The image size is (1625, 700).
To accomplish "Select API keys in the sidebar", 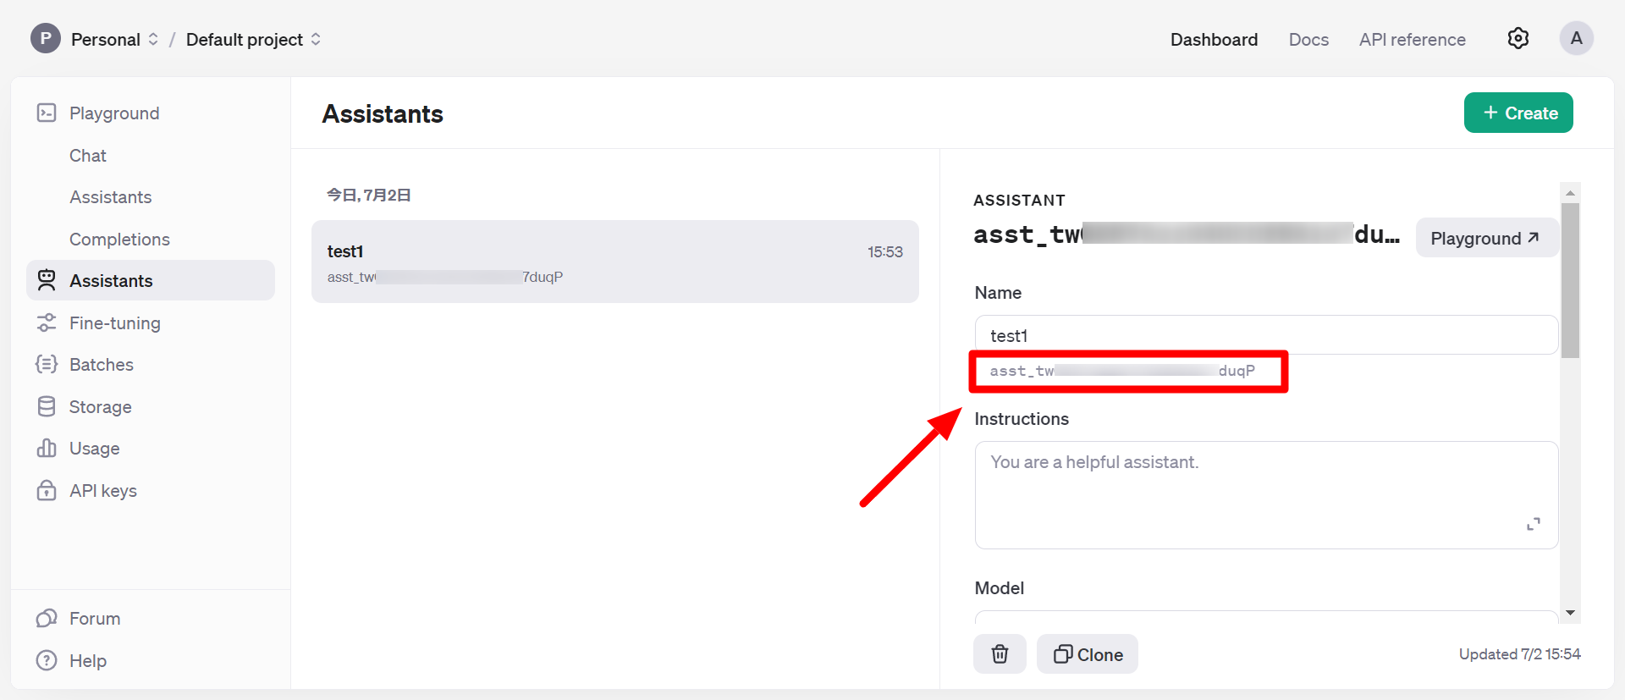I will pyautogui.click(x=103, y=491).
